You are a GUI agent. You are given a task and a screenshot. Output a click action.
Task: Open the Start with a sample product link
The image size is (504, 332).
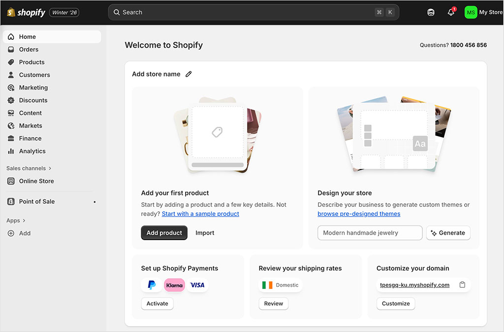(x=200, y=214)
